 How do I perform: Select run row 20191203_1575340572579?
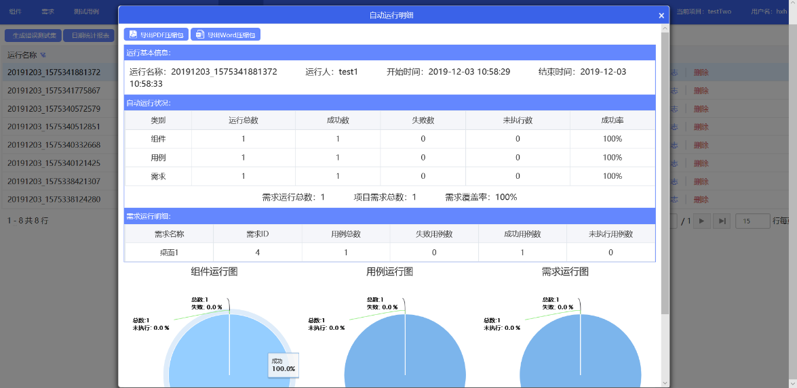tap(54, 108)
